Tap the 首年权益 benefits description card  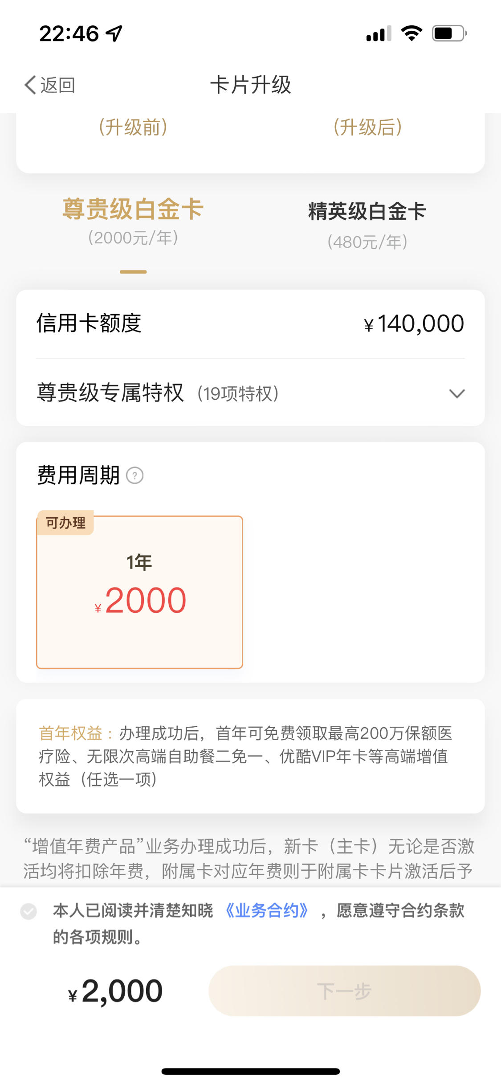250,756
